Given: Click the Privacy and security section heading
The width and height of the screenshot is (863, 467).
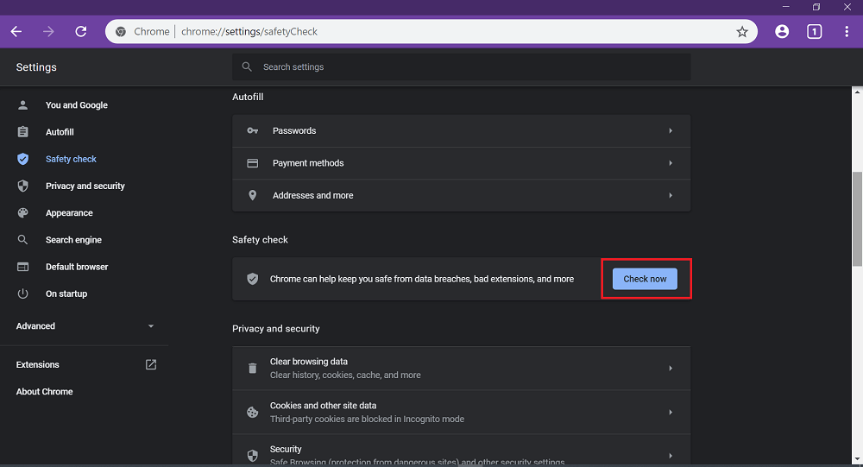Looking at the screenshot, I should tap(276, 329).
